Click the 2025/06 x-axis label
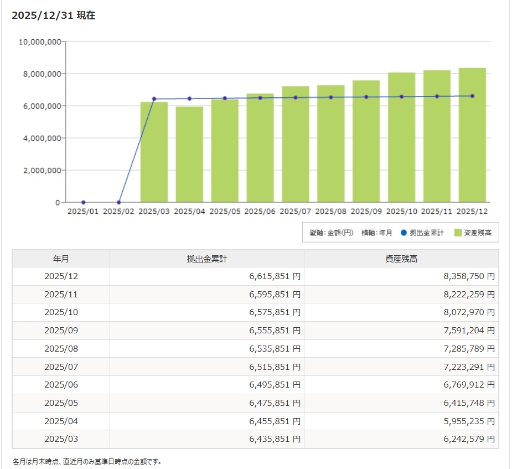This screenshot has height=469, width=512. pyautogui.click(x=260, y=212)
